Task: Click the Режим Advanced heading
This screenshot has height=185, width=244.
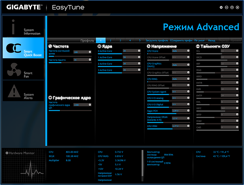Action: pos(201,27)
